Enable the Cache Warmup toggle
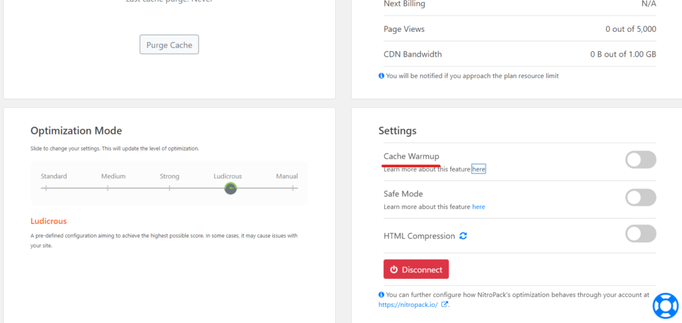 coord(641,160)
